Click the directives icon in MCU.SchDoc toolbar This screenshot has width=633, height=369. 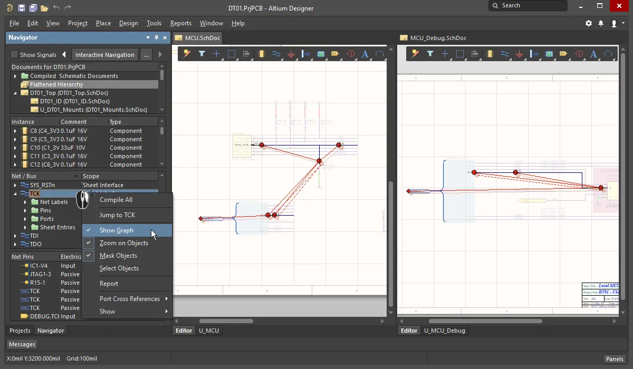[x=350, y=54]
